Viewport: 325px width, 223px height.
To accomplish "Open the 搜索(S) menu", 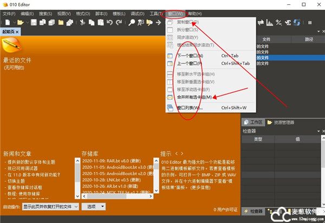I will [x=45, y=14].
